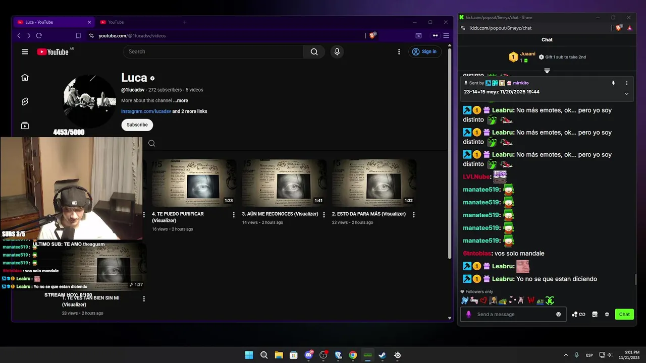Open Brave Shields icon in the Kick chat window
The height and width of the screenshot is (363, 646).
pyautogui.click(x=619, y=28)
